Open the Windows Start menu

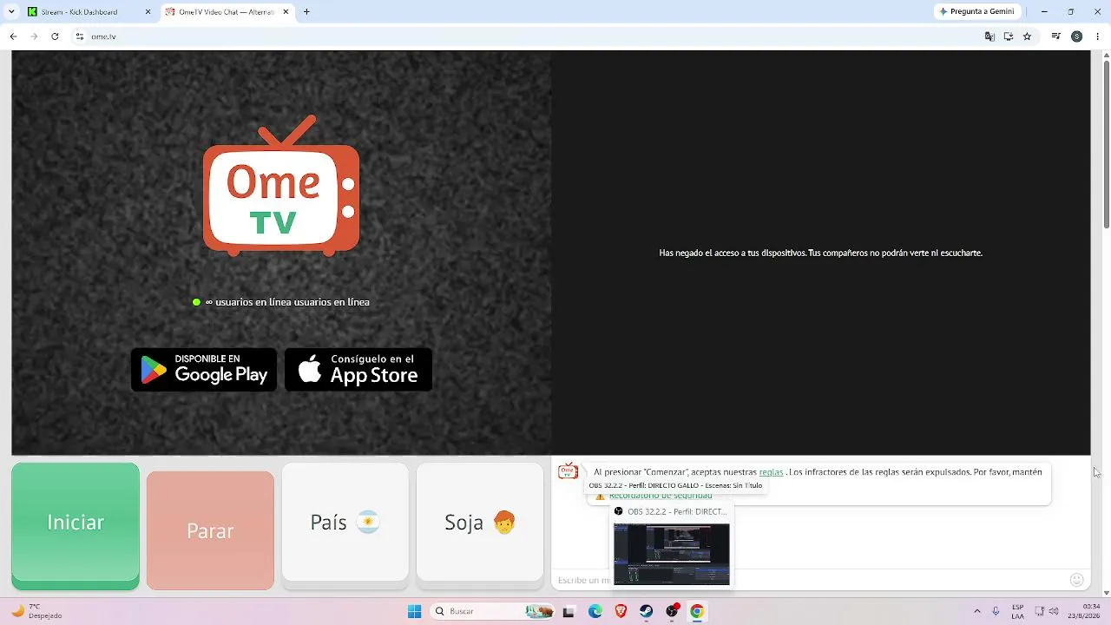click(x=415, y=611)
